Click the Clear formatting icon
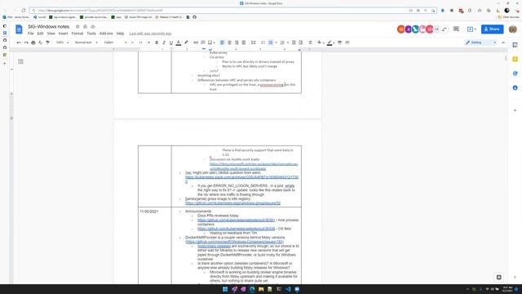Screen dimensions: 522x294 (x=310, y=42)
